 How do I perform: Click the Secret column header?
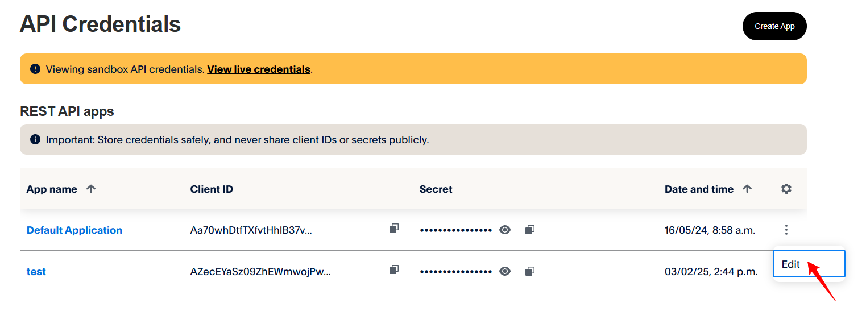click(x=436, y=189)
